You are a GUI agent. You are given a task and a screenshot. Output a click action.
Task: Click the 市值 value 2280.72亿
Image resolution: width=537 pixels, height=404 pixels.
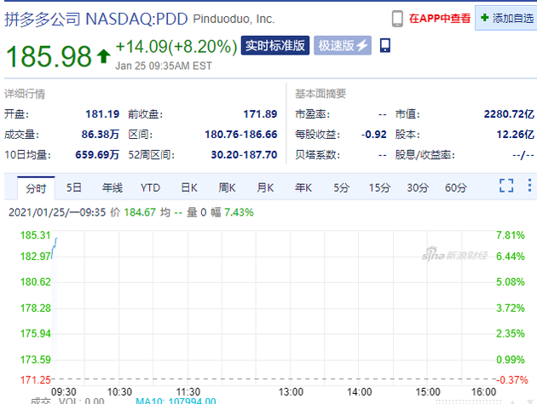509,114
